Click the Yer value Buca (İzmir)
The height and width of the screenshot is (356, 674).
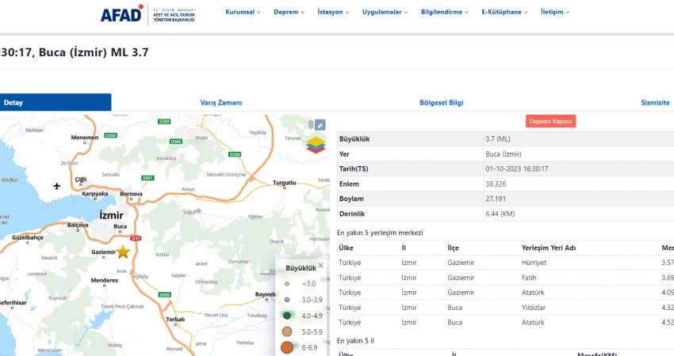click(x=504, y=154)
